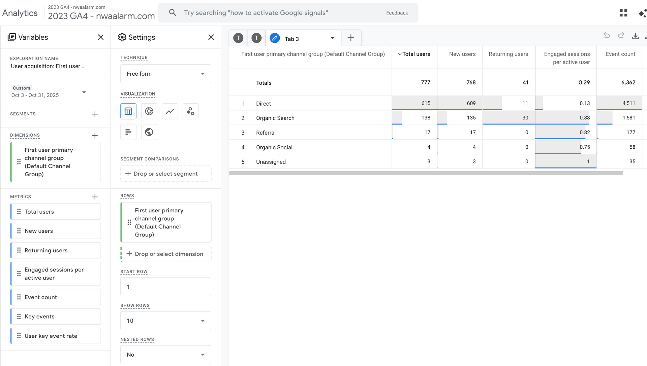The width and height of the screenshot is (647, 366).
Task: Open the Google apps grid
Action: [623, 13]
